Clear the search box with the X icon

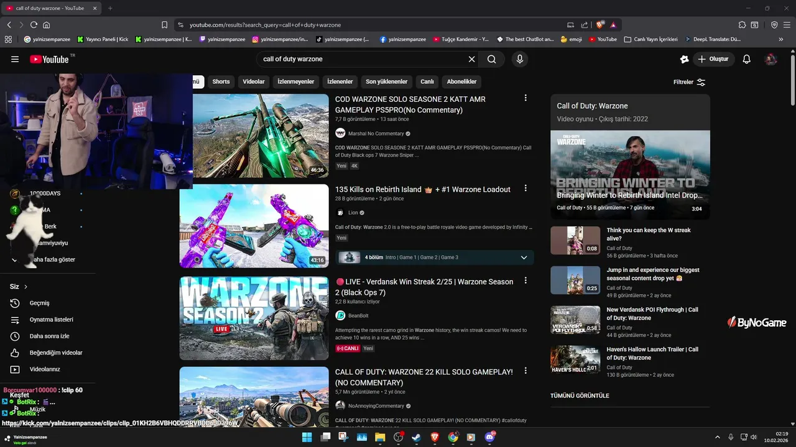[x=471, y=59]
